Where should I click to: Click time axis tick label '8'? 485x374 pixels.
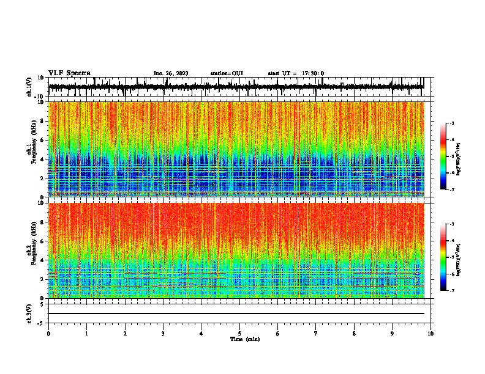click(x=354, y=334)
